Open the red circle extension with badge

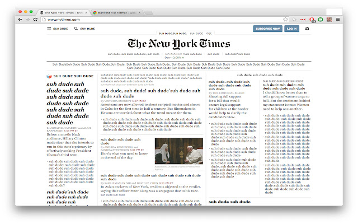tap(312, 20)
